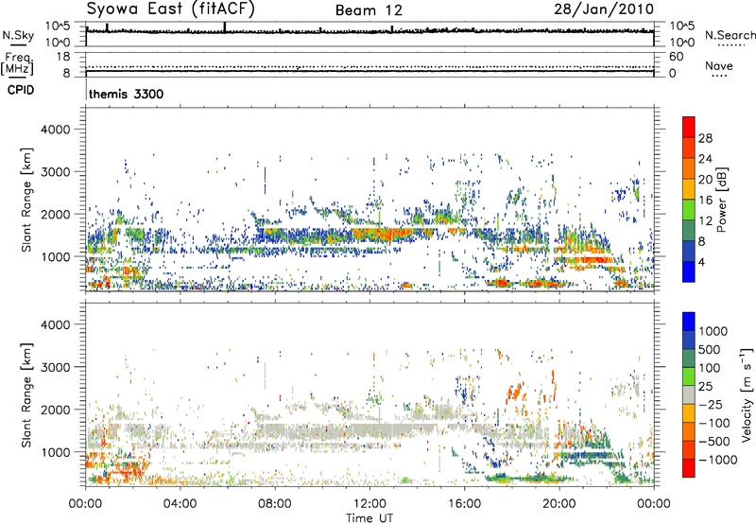Click the "Power [dB]" colorbar label
Image resolution: width=756 pixels, height=524 pixels.
pyautogui.click(x=721, y=200)
